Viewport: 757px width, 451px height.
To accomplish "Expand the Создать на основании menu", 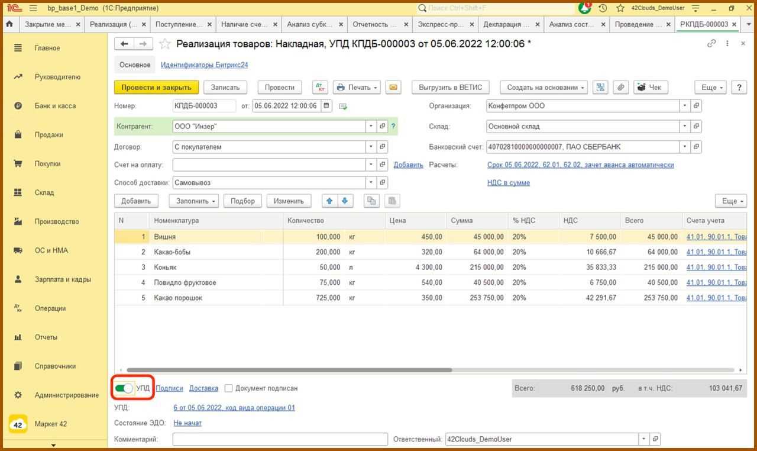I will (x=544, y=87).
